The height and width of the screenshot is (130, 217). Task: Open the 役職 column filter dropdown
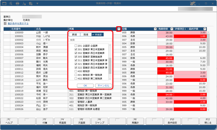(x=155, y=29)
